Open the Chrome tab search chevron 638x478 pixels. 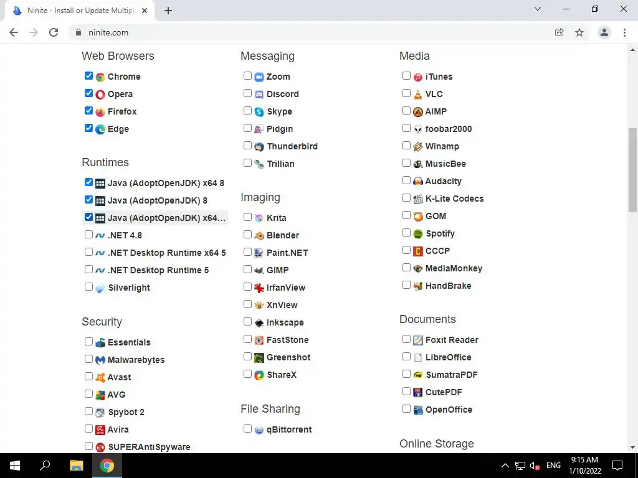(x=538, y=9)
